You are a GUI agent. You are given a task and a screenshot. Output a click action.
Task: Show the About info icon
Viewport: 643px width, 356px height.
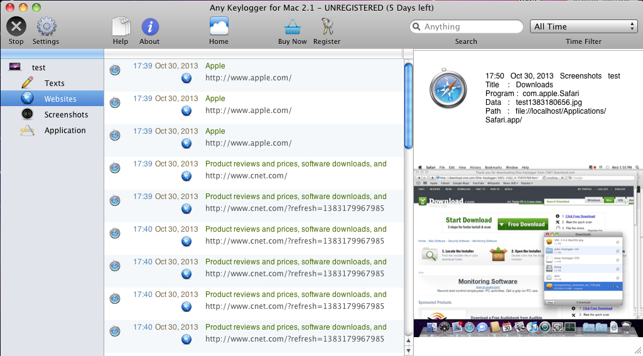coord(149,27)
